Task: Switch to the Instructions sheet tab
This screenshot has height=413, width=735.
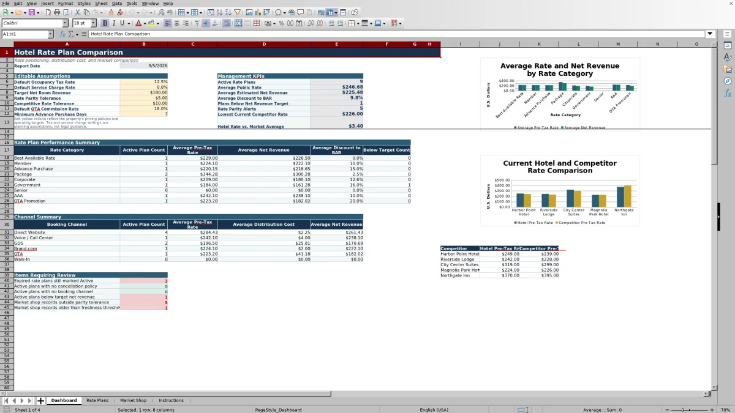Action: coord(171,401)
